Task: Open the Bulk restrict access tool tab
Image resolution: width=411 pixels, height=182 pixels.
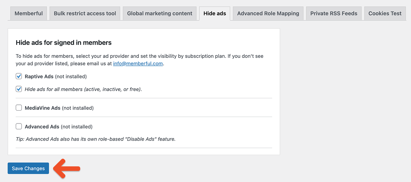Action: 84,13
